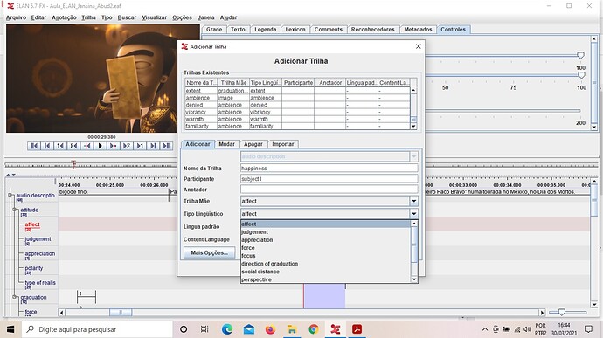Click the Windows search box
Image resolution: width=603 pixels, height=338 pixels.
(x=96, y=329)
